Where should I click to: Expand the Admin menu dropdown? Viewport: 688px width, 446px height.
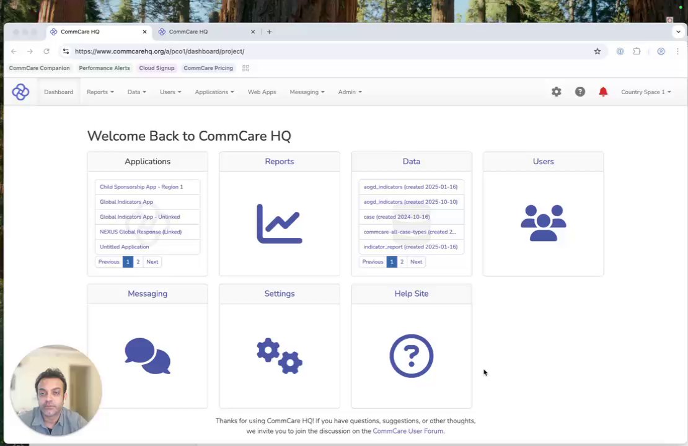(x=350, y=92)
